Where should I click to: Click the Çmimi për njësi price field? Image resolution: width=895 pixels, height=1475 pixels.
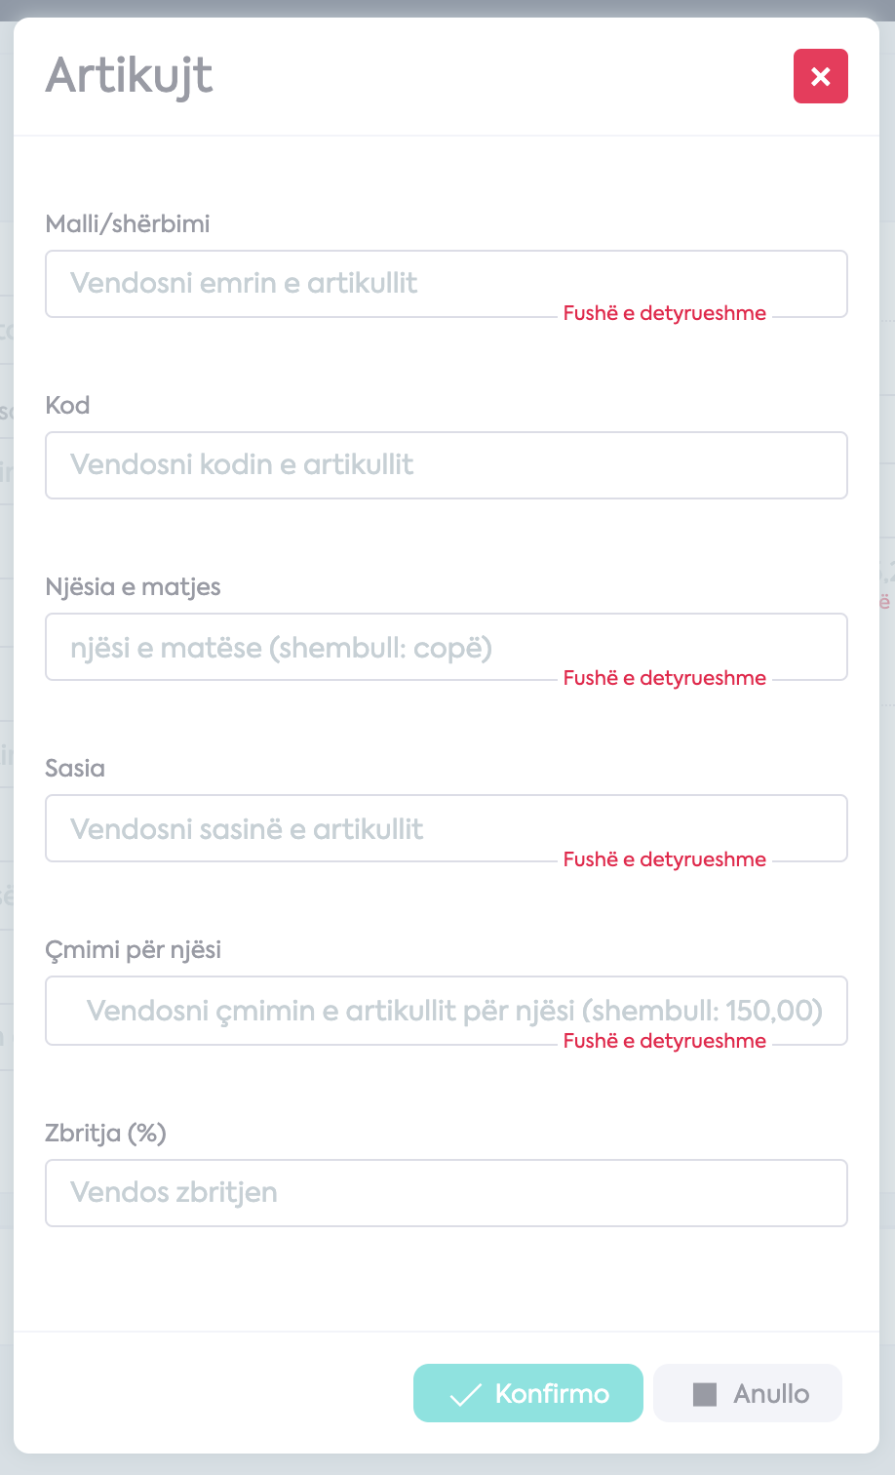(447, 1011)
